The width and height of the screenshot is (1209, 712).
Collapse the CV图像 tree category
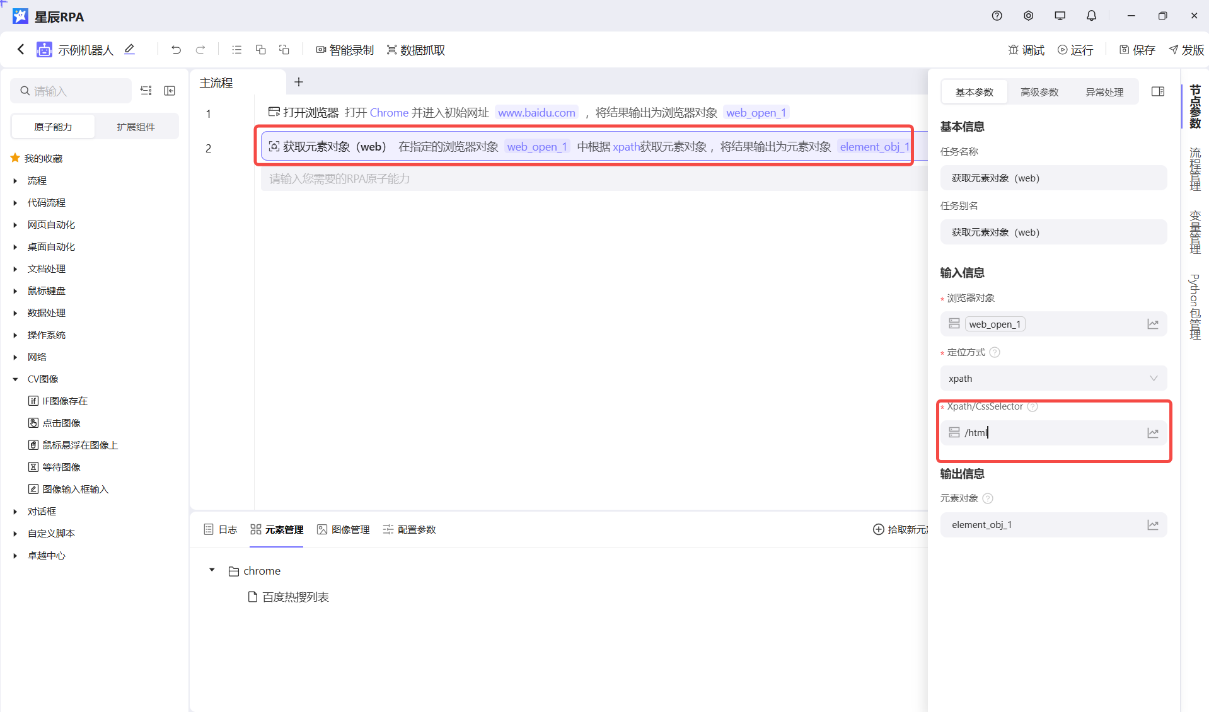[x=16, y=379]
